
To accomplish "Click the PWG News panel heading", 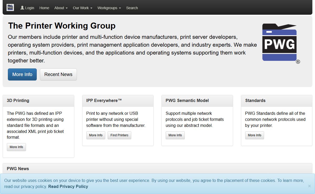I will click(18, 169).
